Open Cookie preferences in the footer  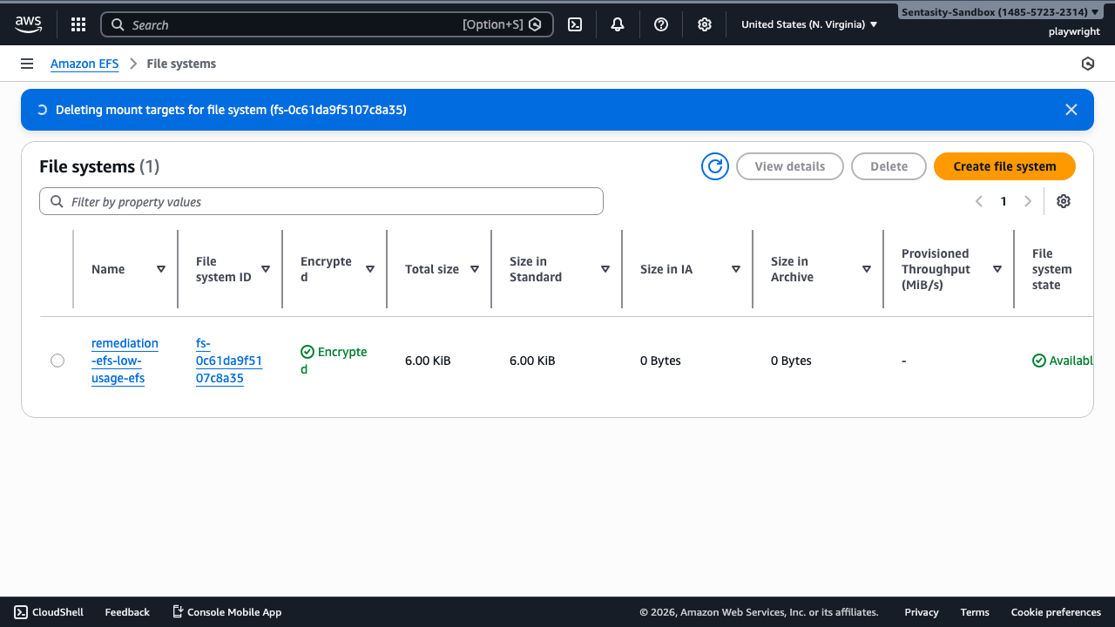(x=1056, y=612)
